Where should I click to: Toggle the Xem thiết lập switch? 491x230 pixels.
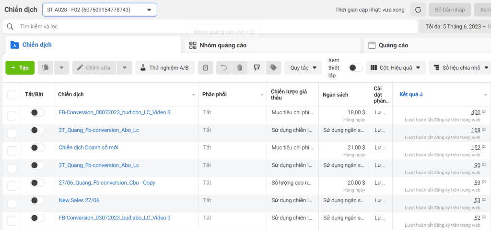[356, 68]
